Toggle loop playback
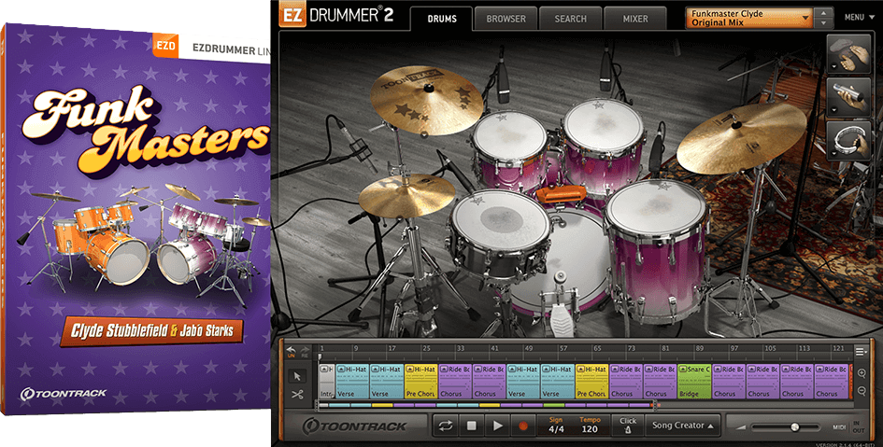The height and width of the screenshot is (447, 883). click(446, 426)
